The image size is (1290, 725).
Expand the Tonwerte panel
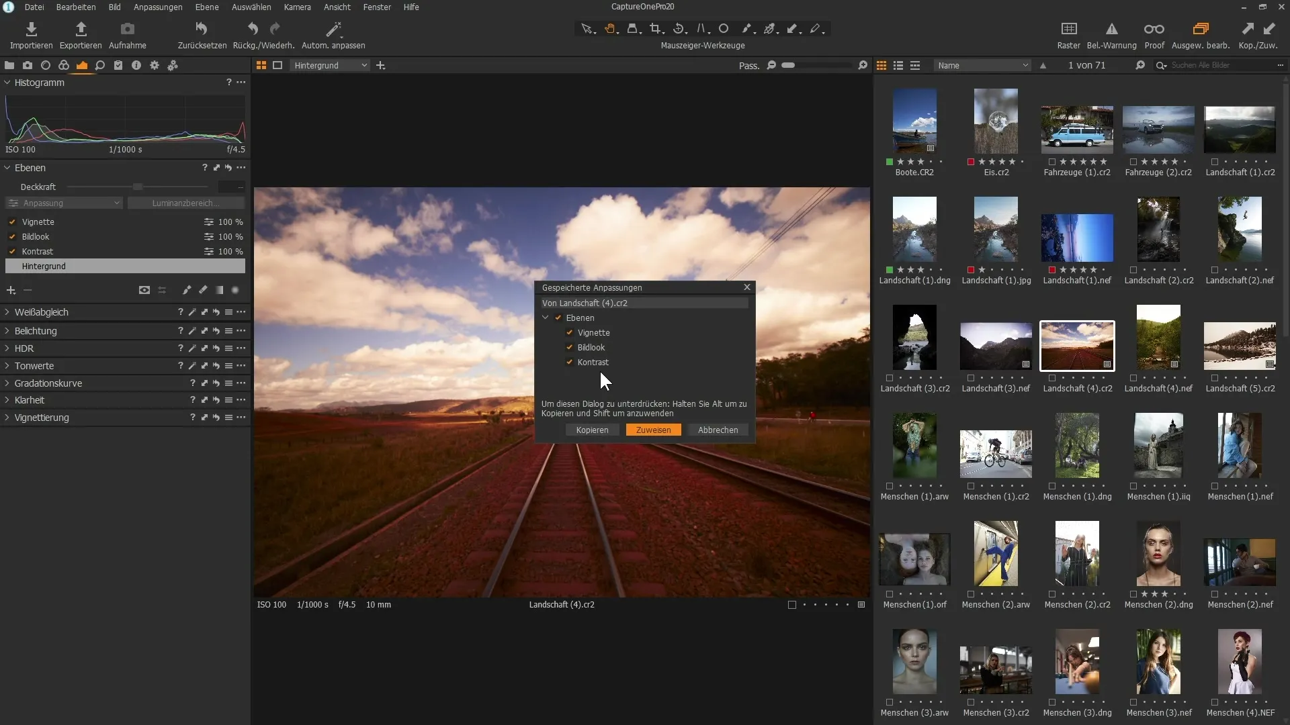7,366
